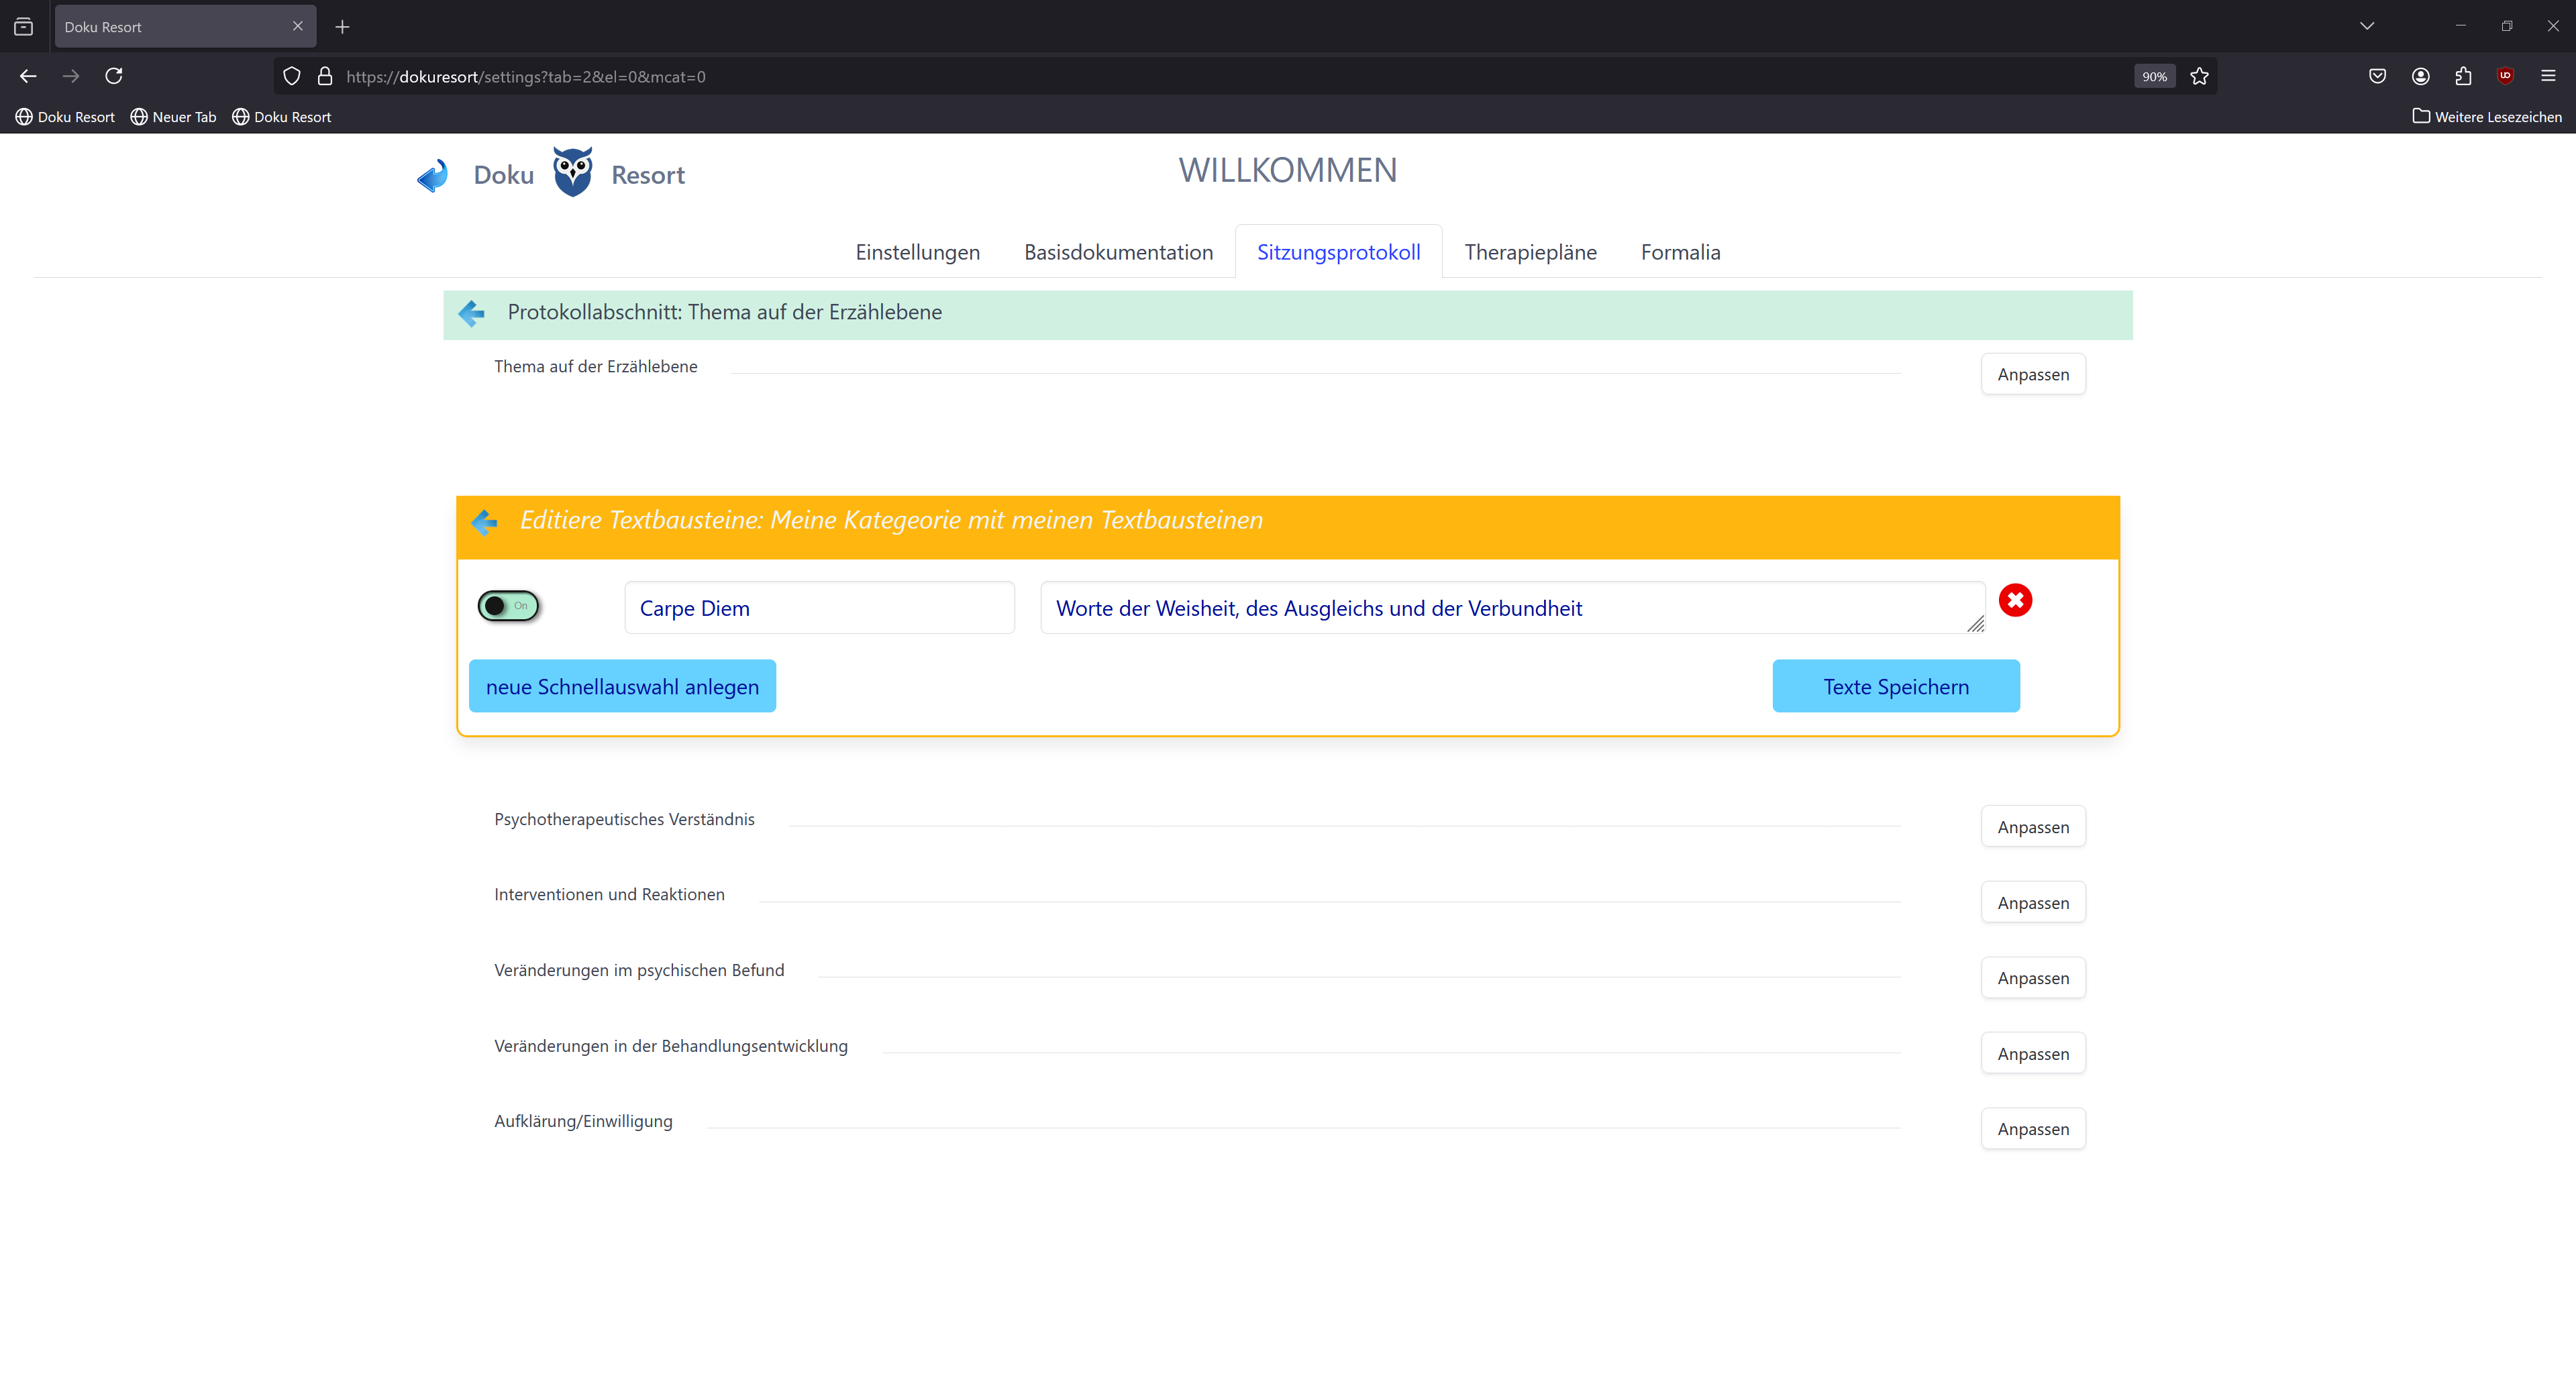Switch to the Basisdokumentation tab
Image resolution: width=2576 pixels, height=1392 pixels.
click(x=1118, y=252)
